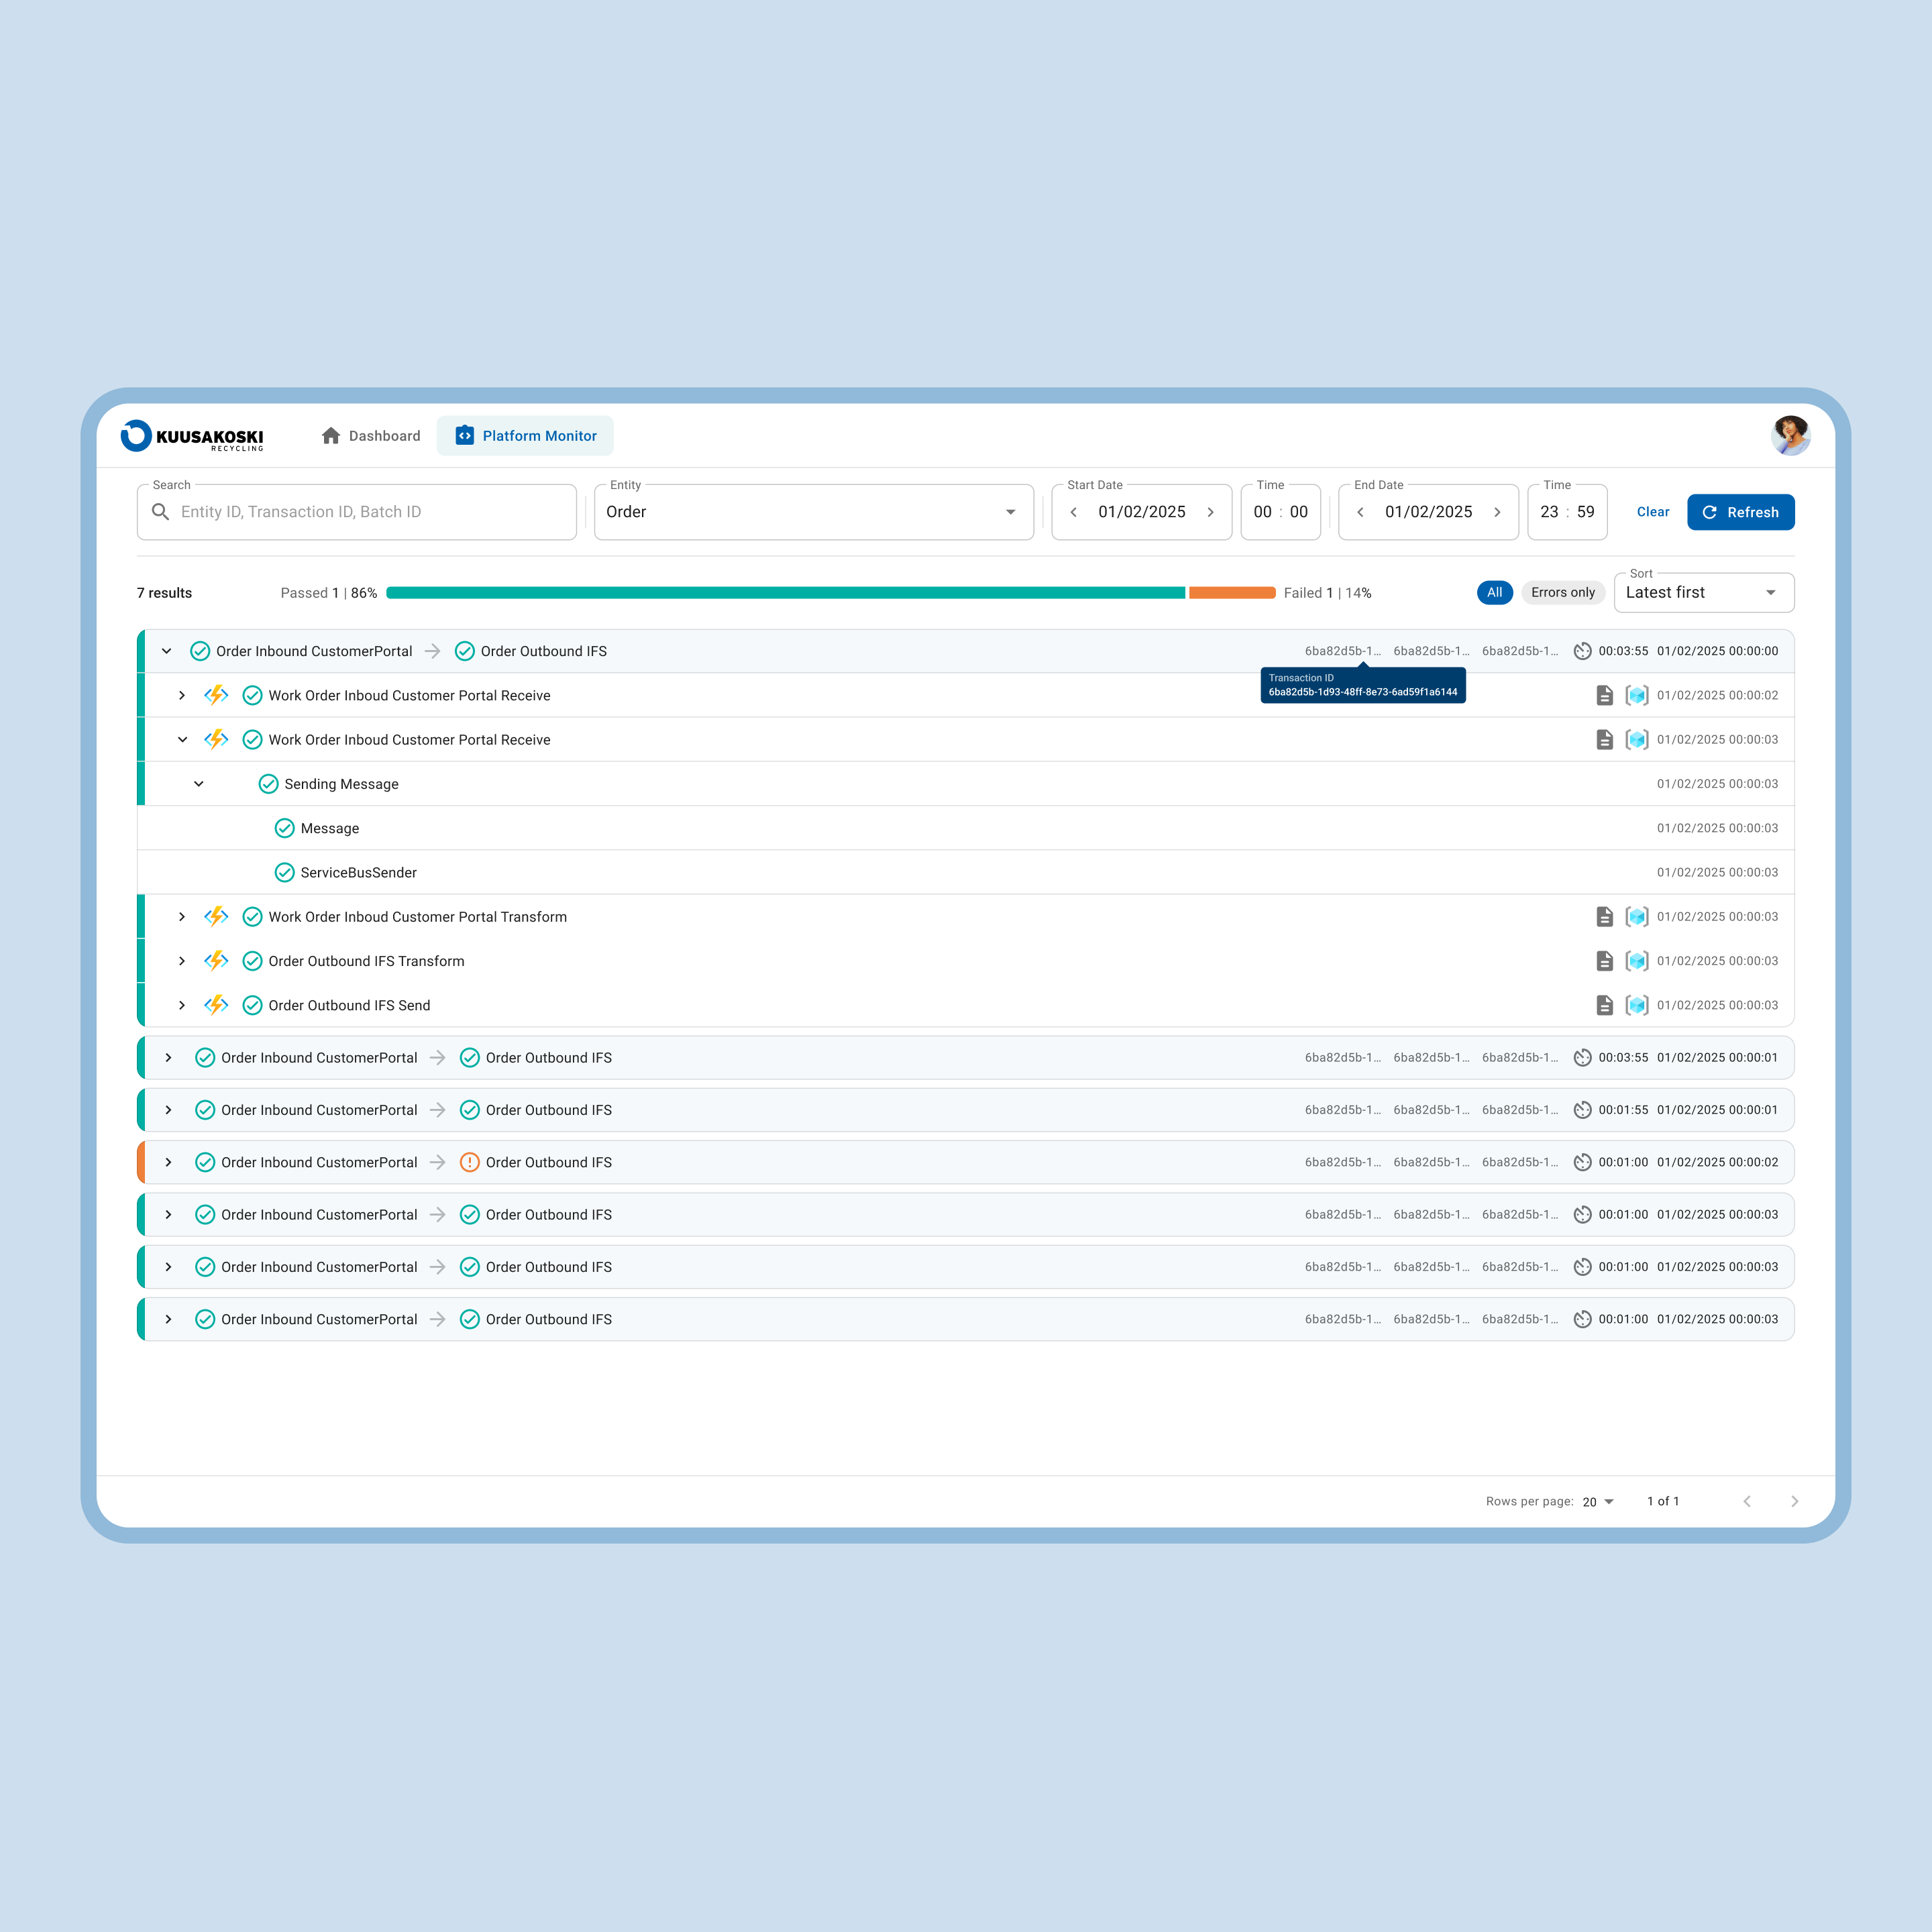This screenshot has width=1932, height=1932.
Task: Collapse the Sending Message tree node
Action: coord(198,783)
